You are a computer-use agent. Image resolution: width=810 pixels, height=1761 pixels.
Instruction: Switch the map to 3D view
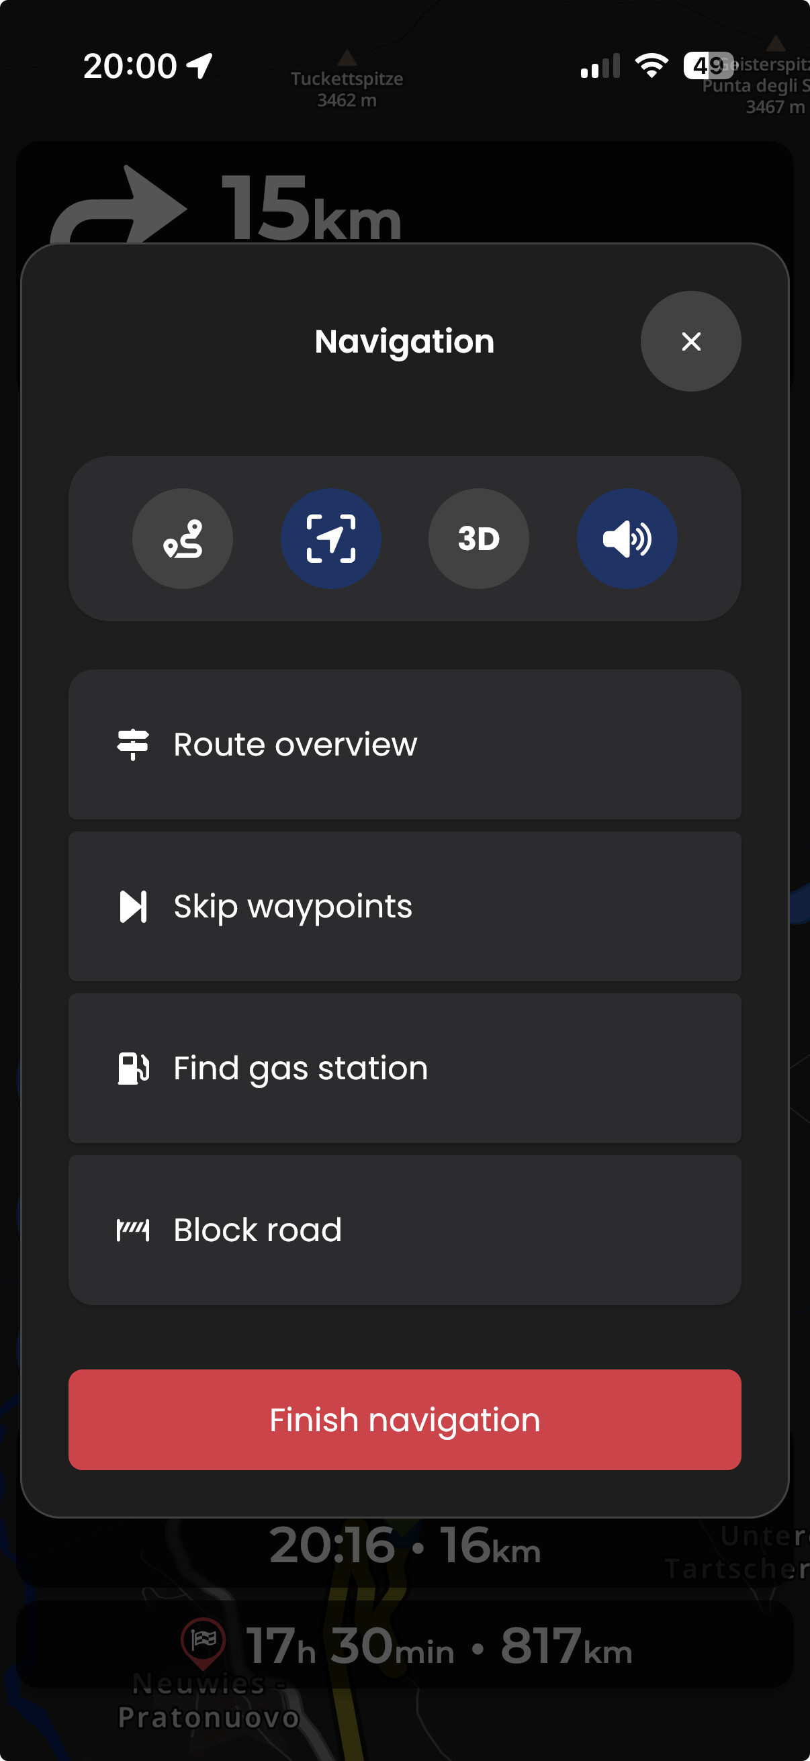[x=478, y=539]
